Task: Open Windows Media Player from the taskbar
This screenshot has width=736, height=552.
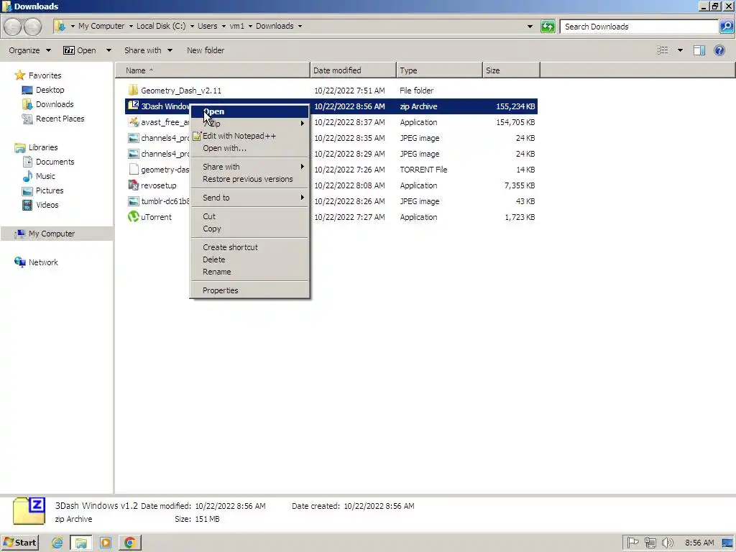Action: (106, 543)
